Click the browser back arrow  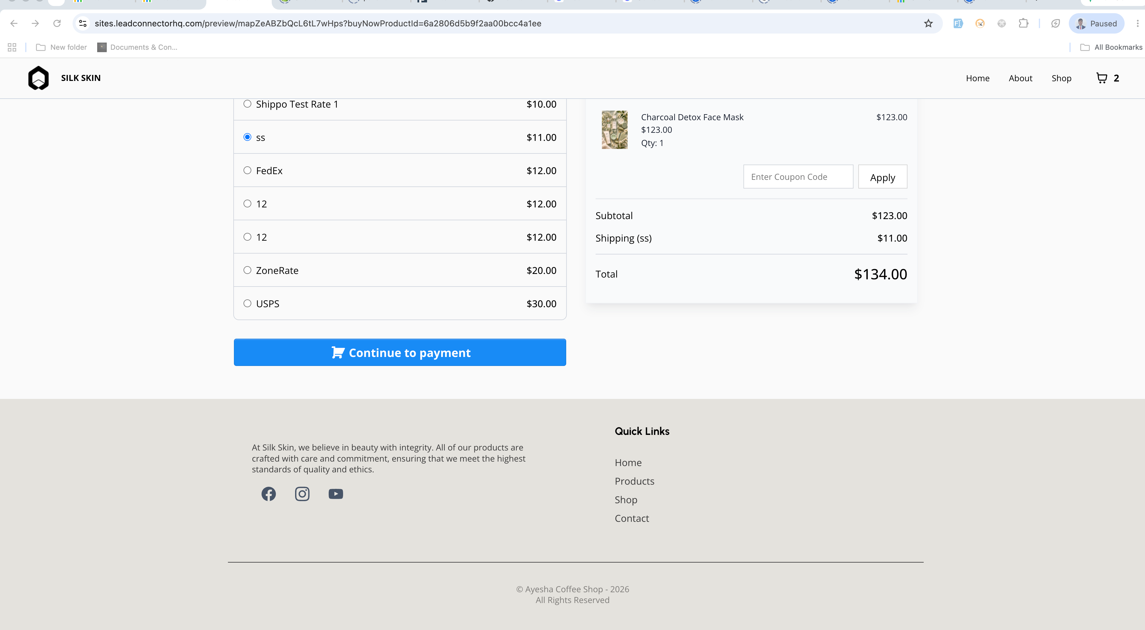pyautogui.click(x=14, y=24)
